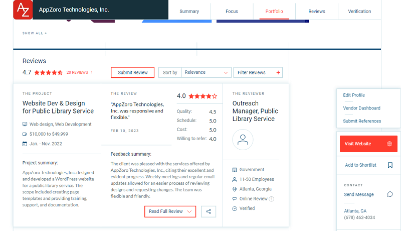Image resolution: width=401 pixels, height=231 pixels.
Task: Click Send Message link
Action: pyautogui.click(x=359, y=194)
